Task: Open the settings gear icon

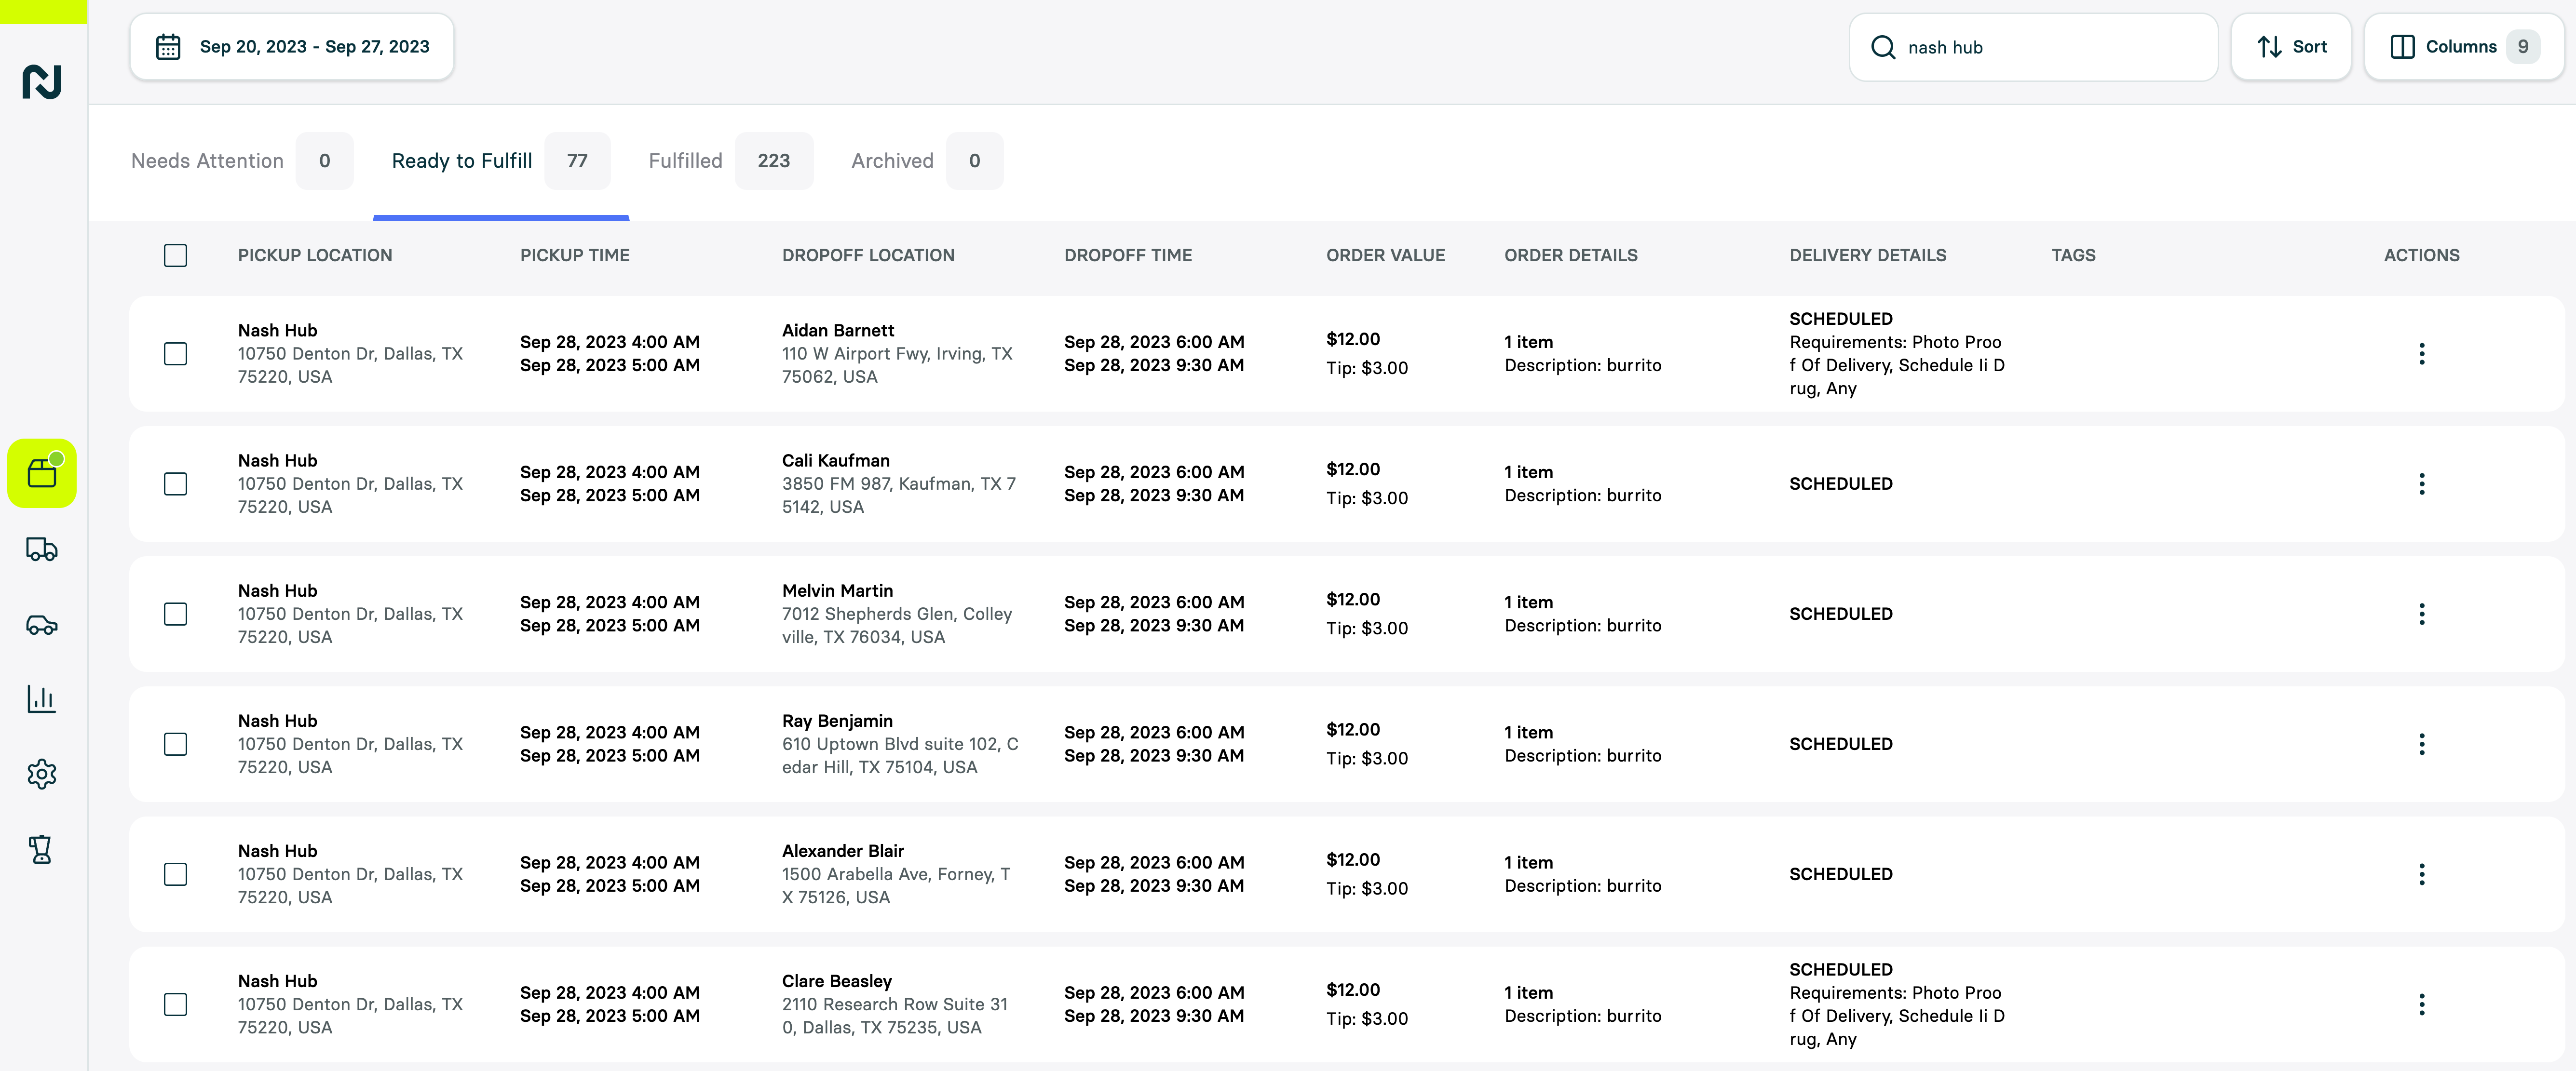Action: click(42, 773)
